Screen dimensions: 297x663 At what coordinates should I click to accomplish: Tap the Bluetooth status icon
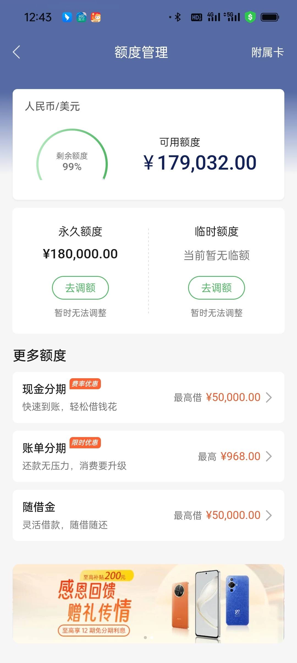178,17
